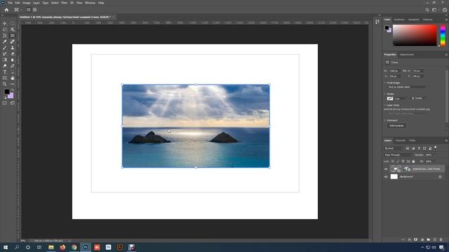Select the Pen tool
The image size is (449, 252).
point(13,66)
